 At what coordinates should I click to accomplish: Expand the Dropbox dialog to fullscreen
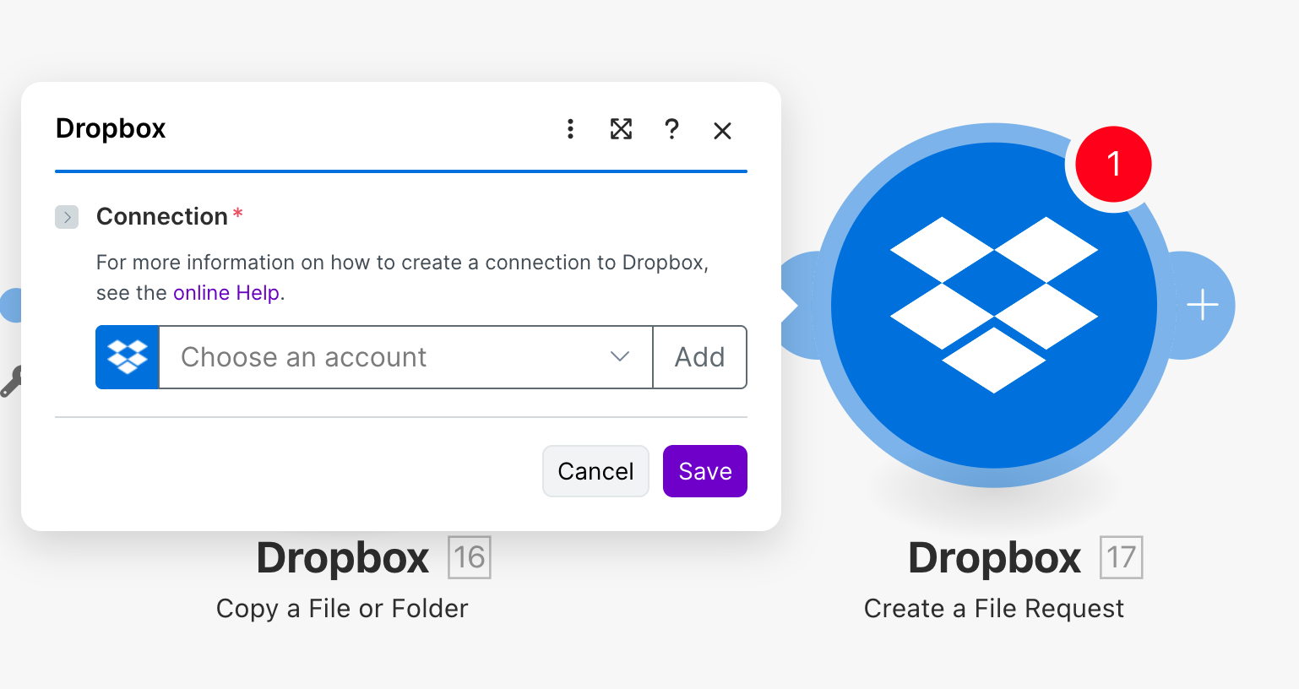[621, 129]
